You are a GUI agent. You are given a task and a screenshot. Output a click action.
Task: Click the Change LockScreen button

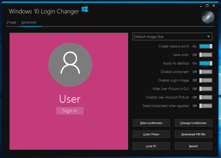(x=193, y=123)
